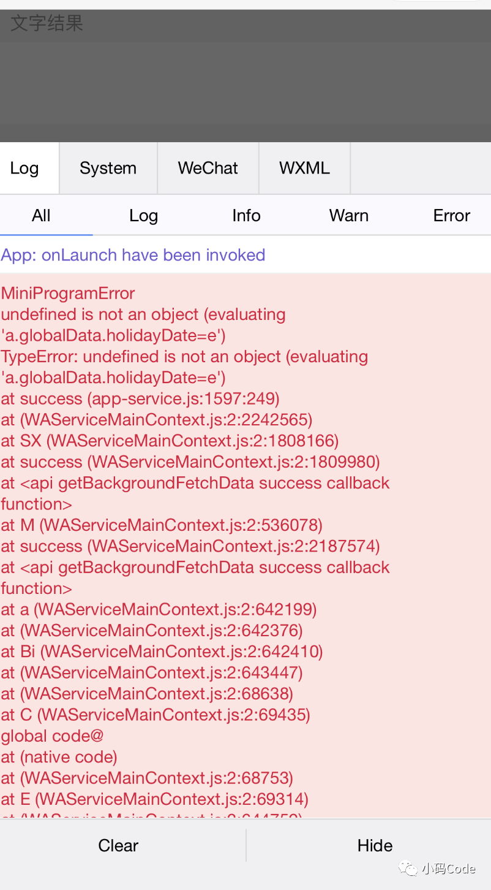Show only Error messages

(452, 215)
